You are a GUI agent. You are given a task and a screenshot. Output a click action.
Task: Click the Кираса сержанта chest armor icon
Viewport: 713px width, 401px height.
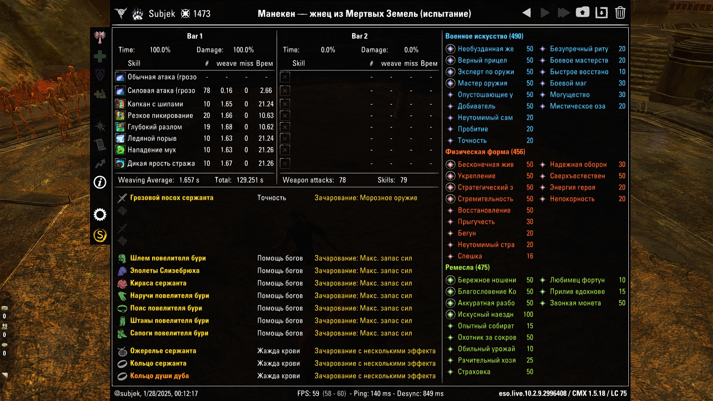(122, 283)
